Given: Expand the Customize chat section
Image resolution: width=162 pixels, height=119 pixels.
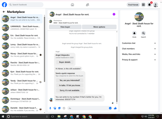Looking at the screenshot, I should (139, 43).
